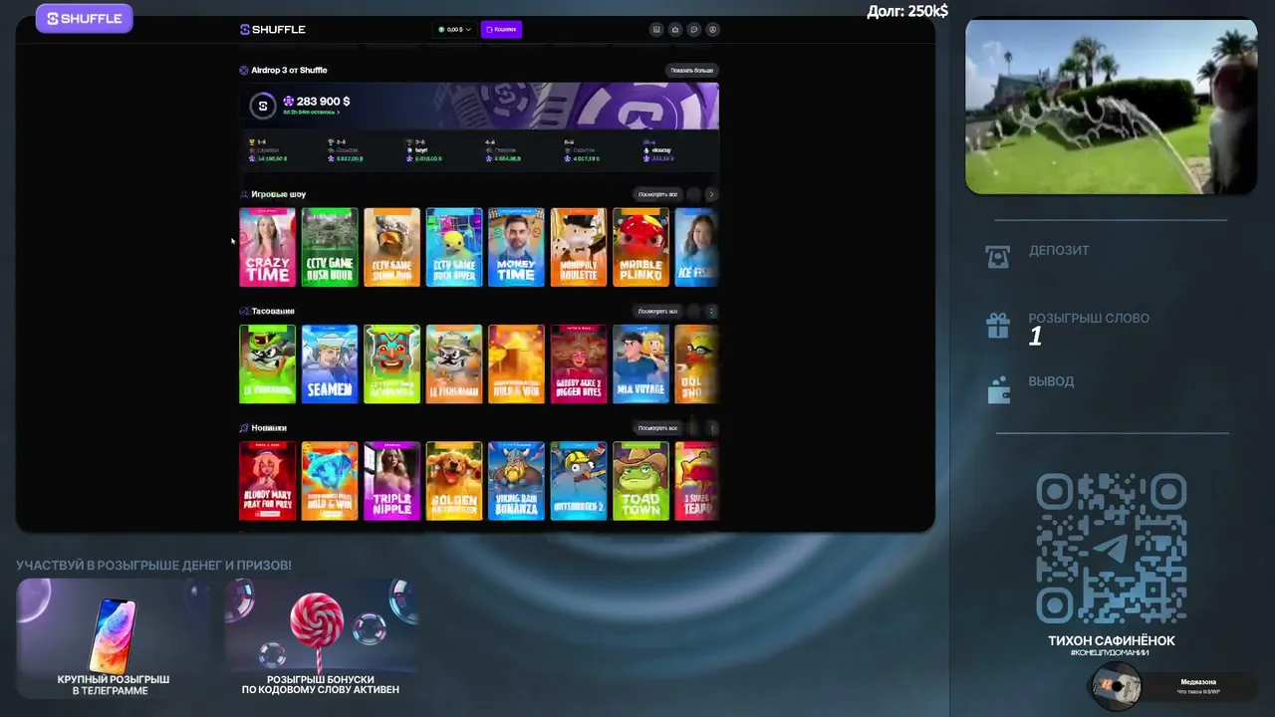The width and height of the screenshot is (1275, 717).
Task: Open the Toad Town slot card
Action: click(640, 481)
